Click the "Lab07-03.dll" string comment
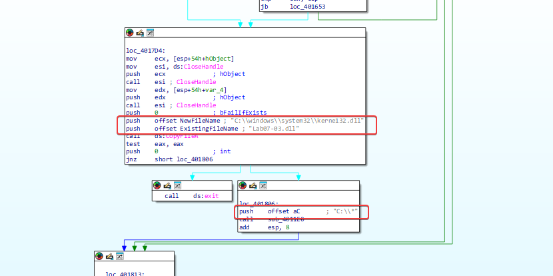The width and height of the screenshot is (553, 276). pos(274,129)
